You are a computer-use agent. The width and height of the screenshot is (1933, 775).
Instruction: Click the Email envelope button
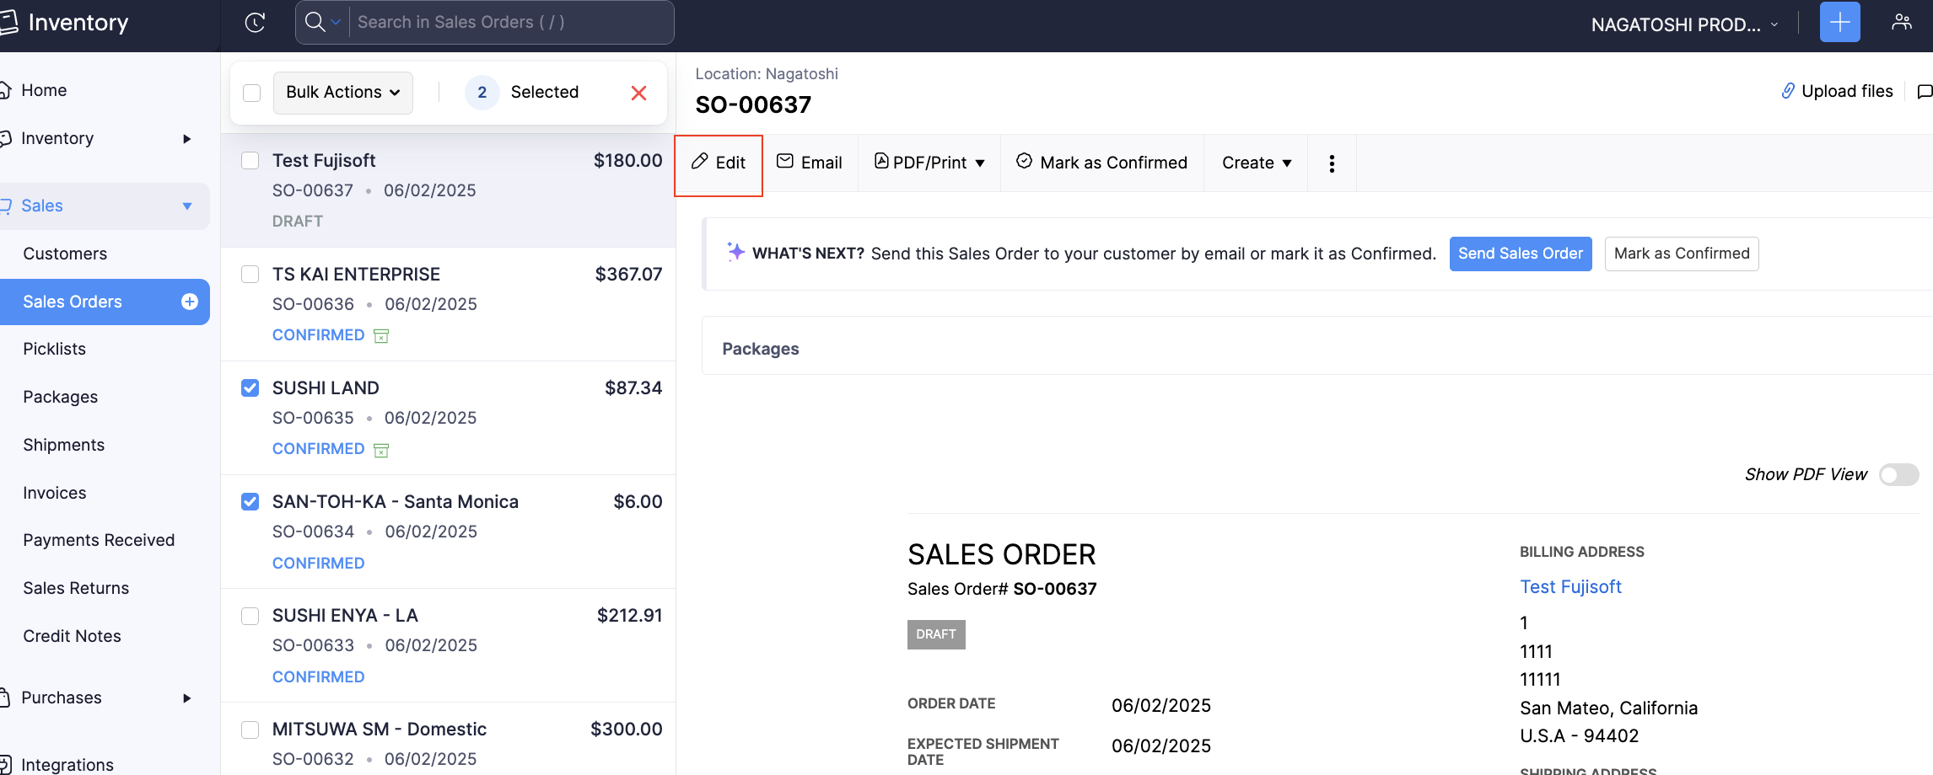(x=810, y=163)
